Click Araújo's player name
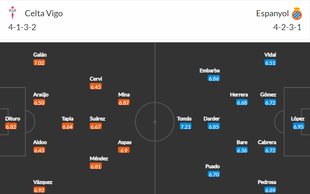This screenshot has width=310, height=194. click(41, 94)
